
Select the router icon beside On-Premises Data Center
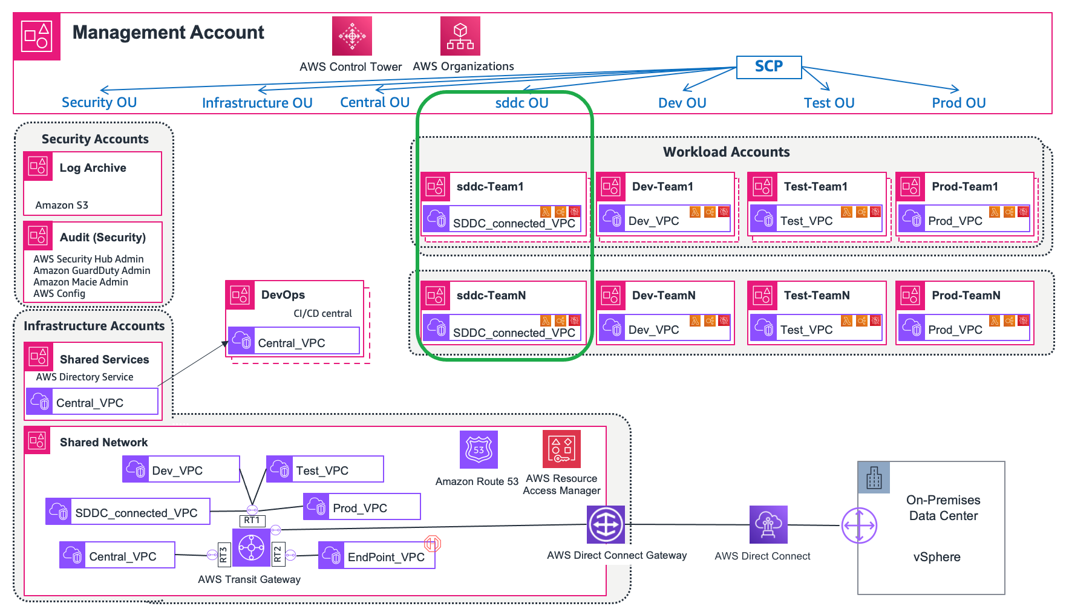(858, 526)
